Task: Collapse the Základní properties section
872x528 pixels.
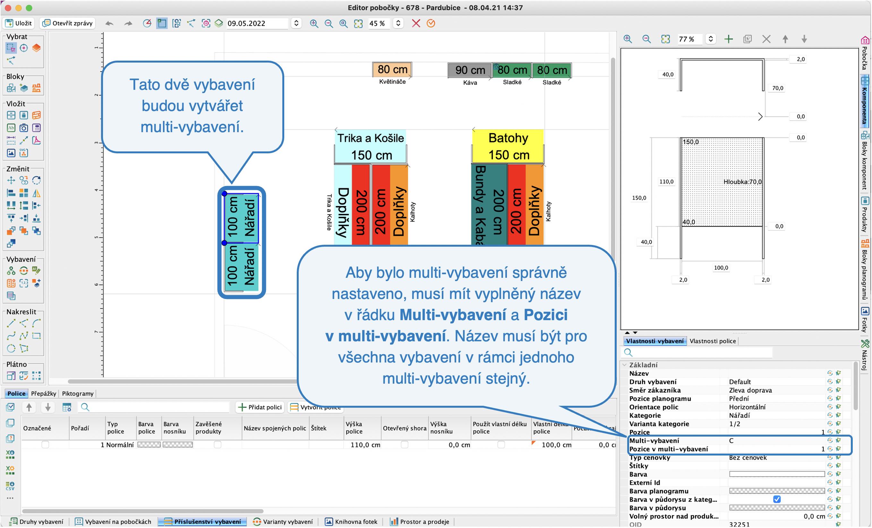Action: point(625,365)
